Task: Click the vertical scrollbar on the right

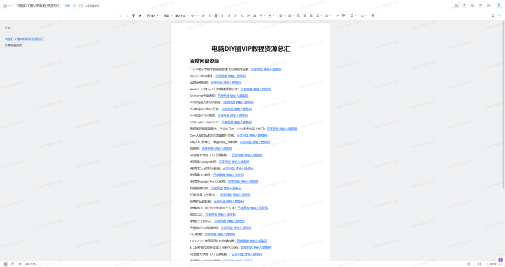Action: point(504,105)
